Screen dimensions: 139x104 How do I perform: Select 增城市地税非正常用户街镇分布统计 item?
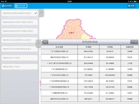(x=19, y=31)
